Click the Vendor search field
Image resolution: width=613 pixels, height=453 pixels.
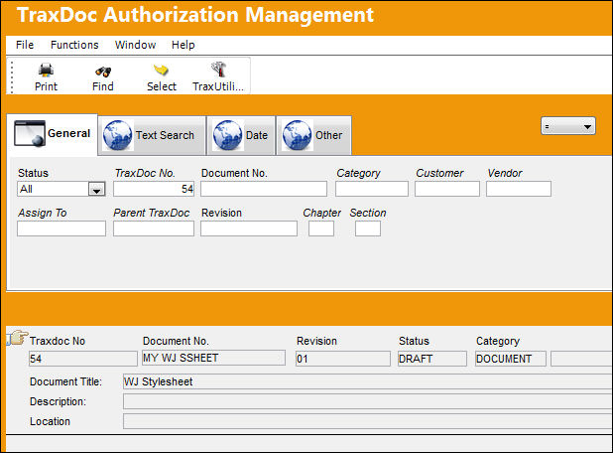[x=519, y=189]
